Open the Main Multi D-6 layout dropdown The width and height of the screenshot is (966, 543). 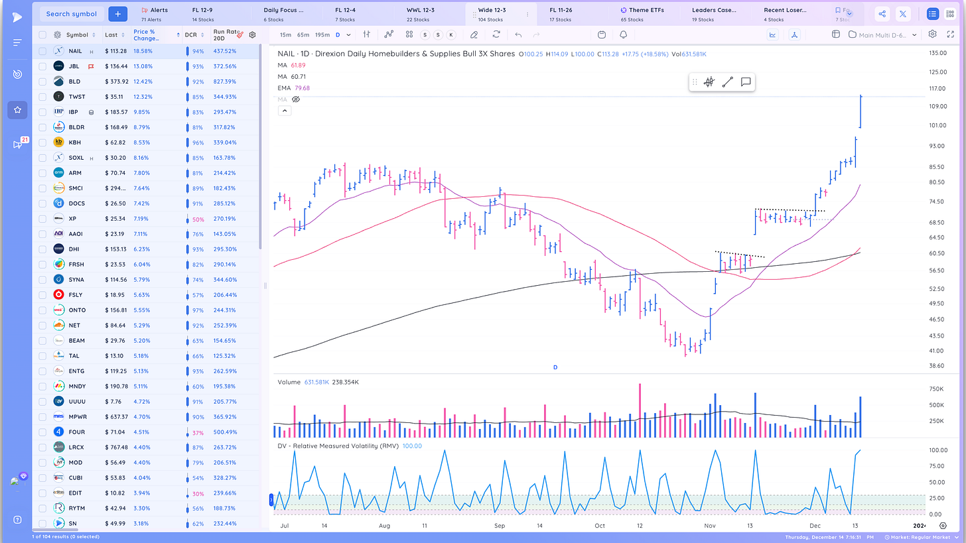click(x=882, y=34)
